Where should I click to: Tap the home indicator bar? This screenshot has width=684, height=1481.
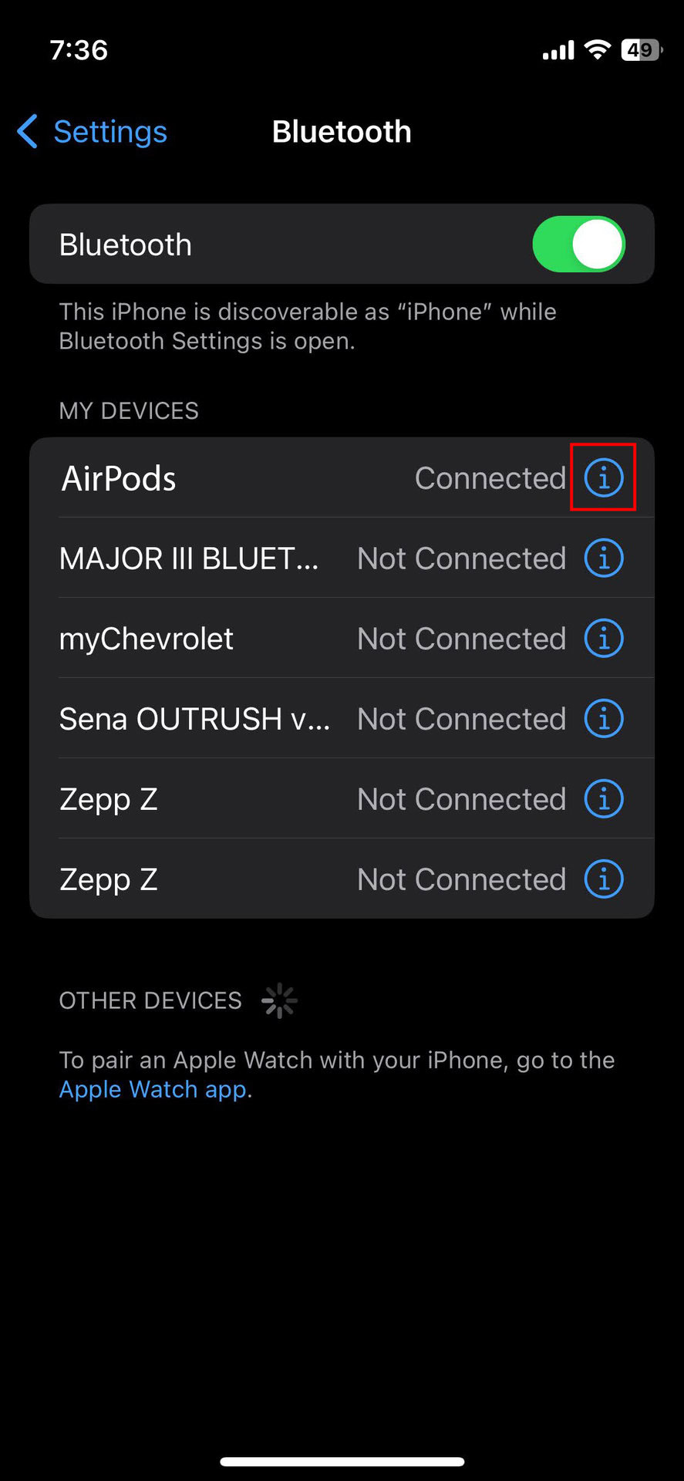(x=342, y=1461)
